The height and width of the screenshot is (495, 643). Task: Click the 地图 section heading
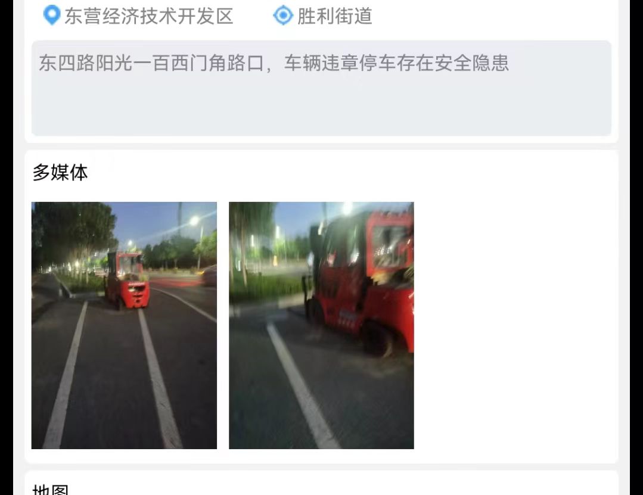pos(51,490)
